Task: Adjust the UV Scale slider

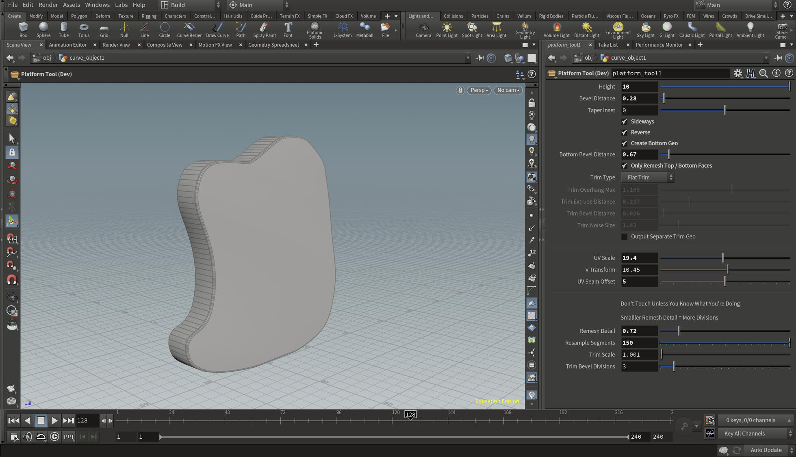Action: click(723, 258)
